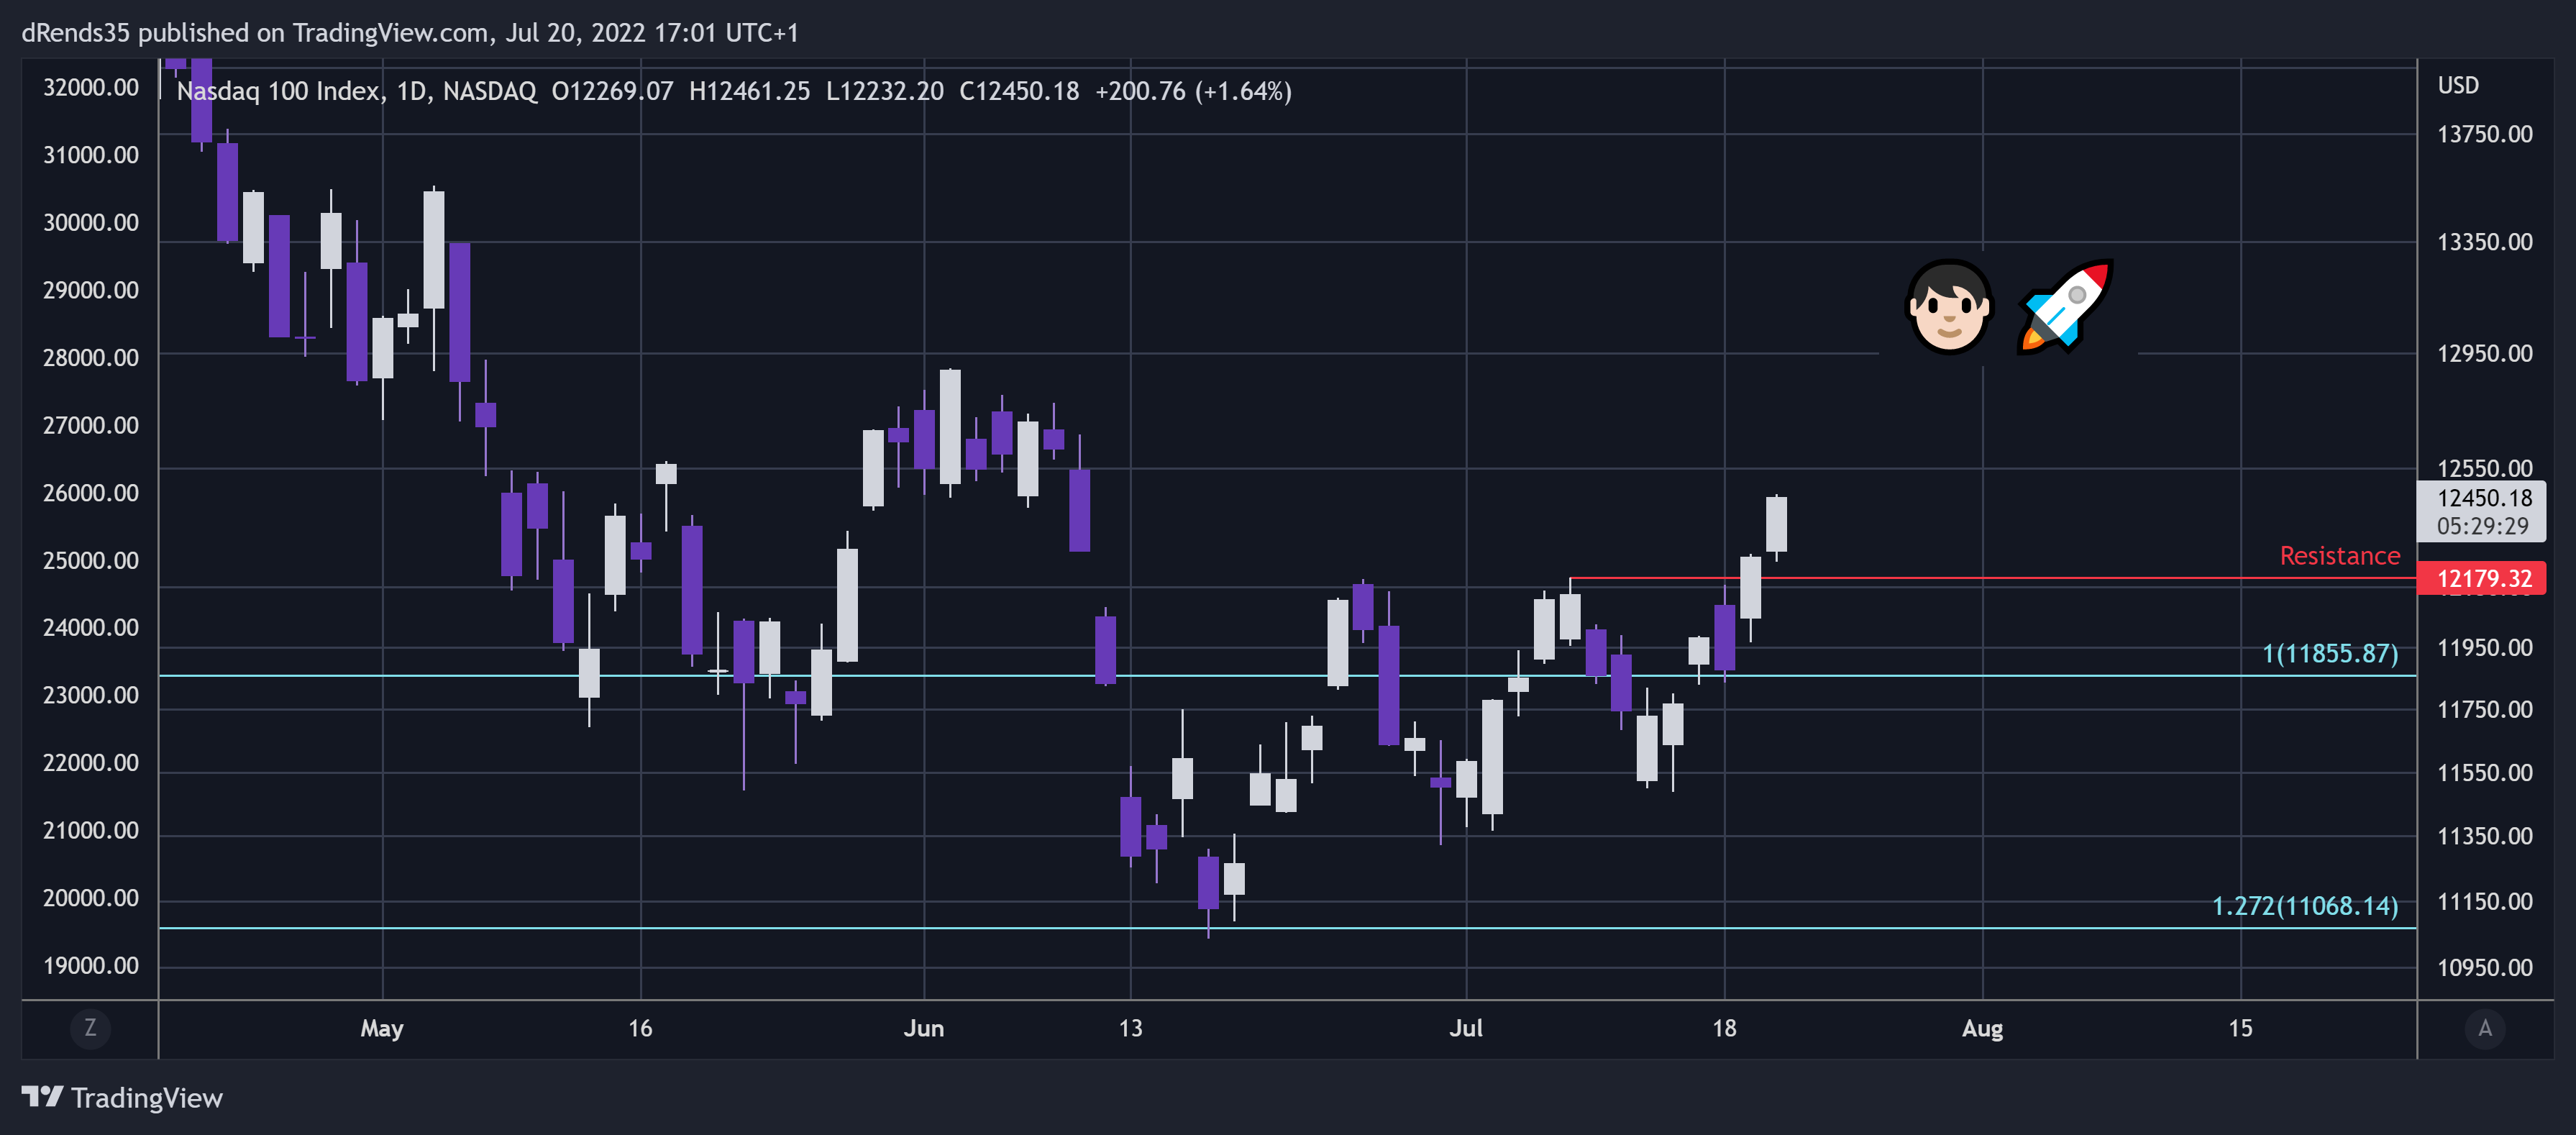The width and height of the screenshot is (2576, 1135).
Task: Select the 1.272(11068.14) fib level label
Action: (x=2304, y=906)
